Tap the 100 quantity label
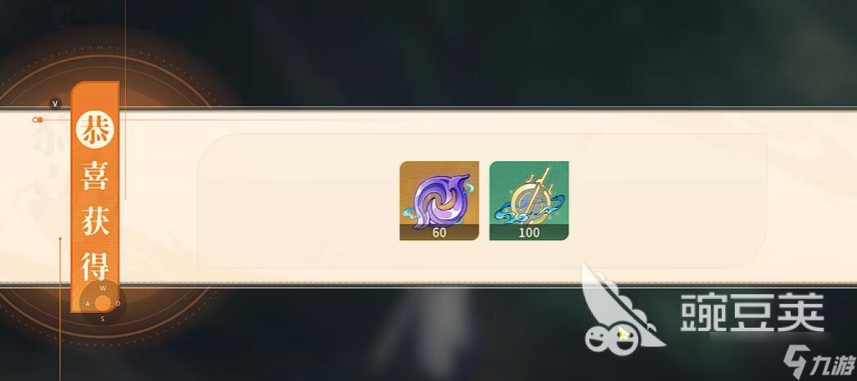Image resolution: width=857 pixels, height=381 pixels. click(529, 233)
